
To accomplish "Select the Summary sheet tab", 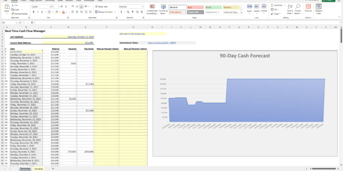I will (25, 169).
